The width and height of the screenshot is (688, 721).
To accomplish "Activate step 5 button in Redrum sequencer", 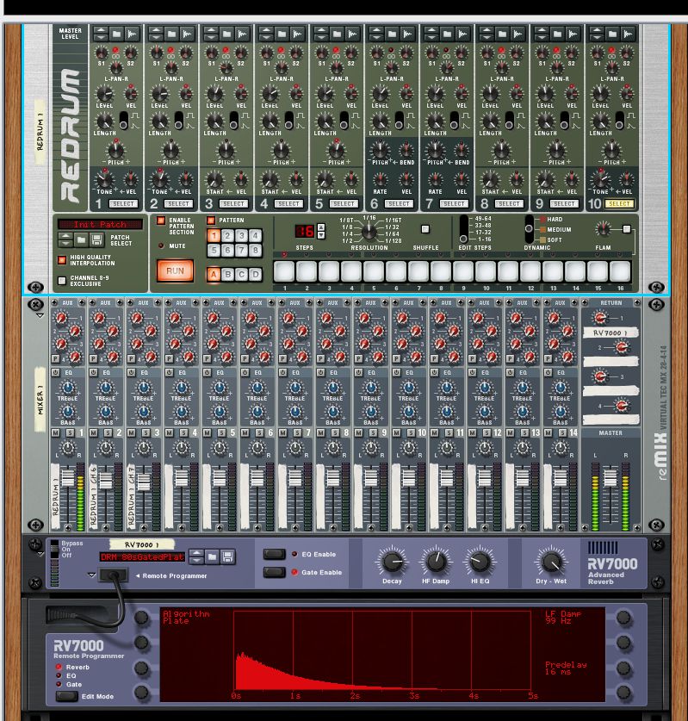I will 373,271.
